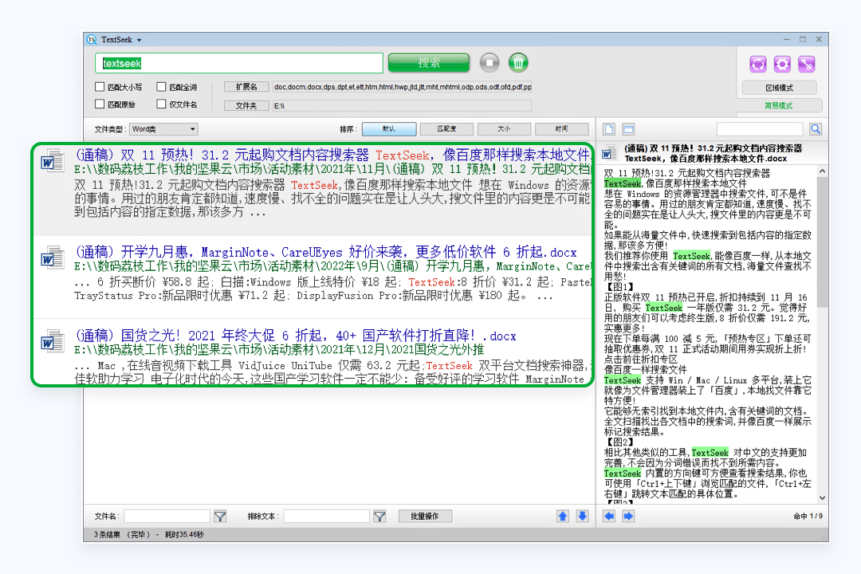Click the blue down arrow below results
This screenshot has height=574, width=861.
click(583, 517)
